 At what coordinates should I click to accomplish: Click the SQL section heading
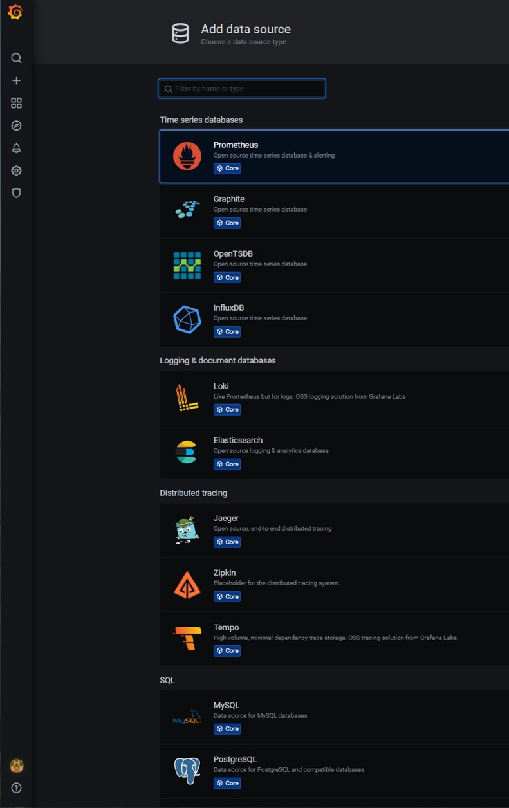(167, 680)
